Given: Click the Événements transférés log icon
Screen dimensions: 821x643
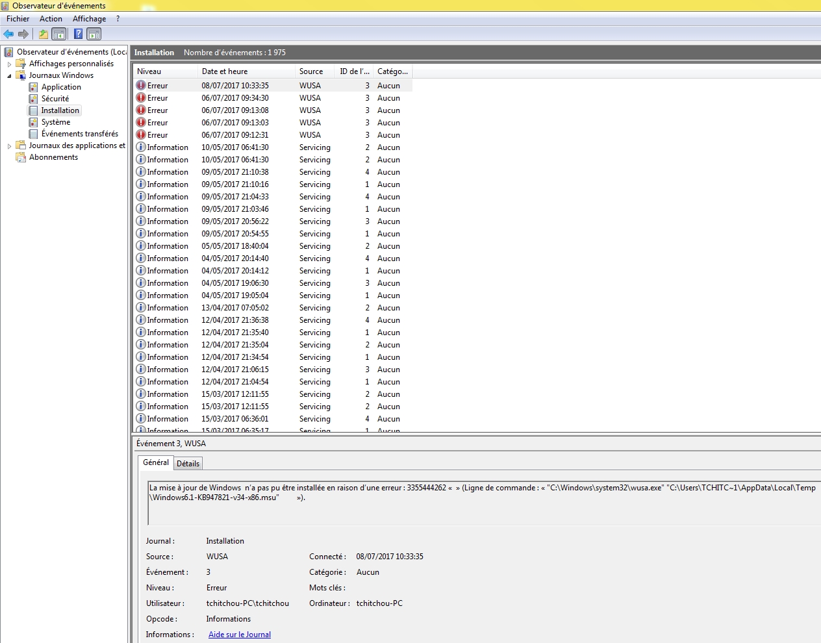Looking at the screenshot, I should (x=33, y=134).
